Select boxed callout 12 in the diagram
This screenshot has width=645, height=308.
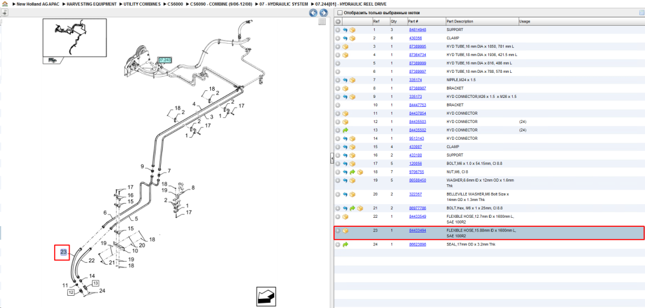[x=71, y=293]
